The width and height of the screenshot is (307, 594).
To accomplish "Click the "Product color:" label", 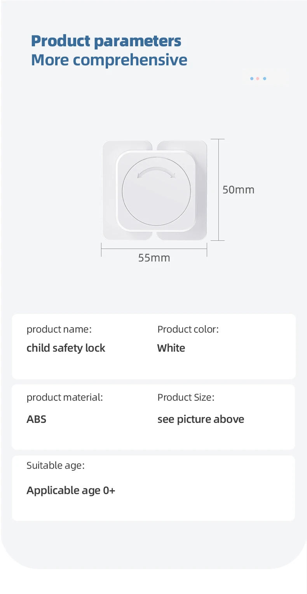I will (188, 329).
